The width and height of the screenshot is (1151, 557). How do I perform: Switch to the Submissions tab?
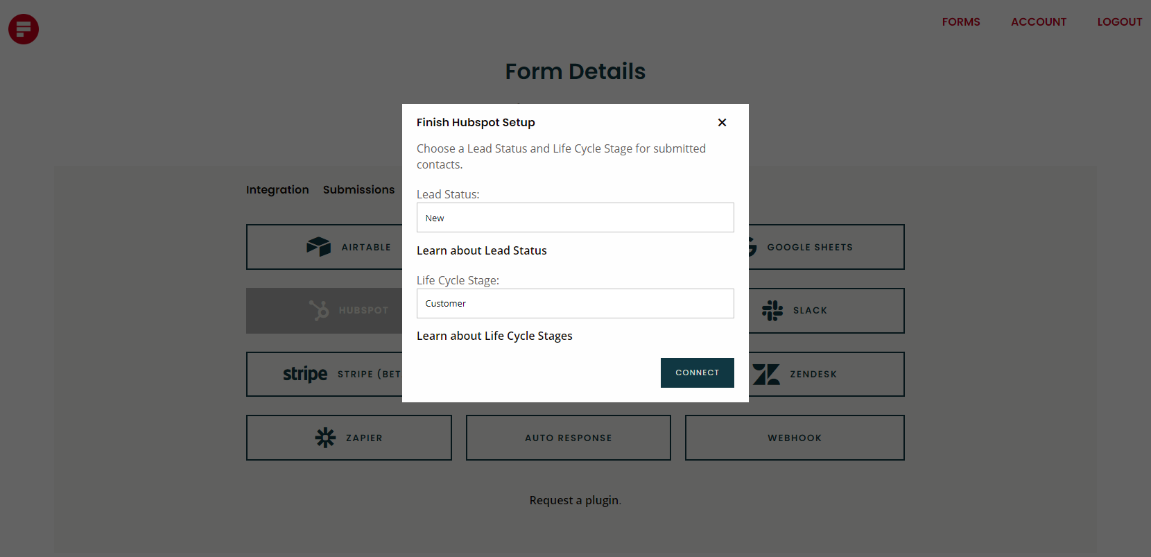tap(358, 189)
